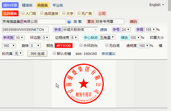Open the 模拟仿真 无 dropdown
This screenshot has height=111, width=171.
tap(18, 54)
